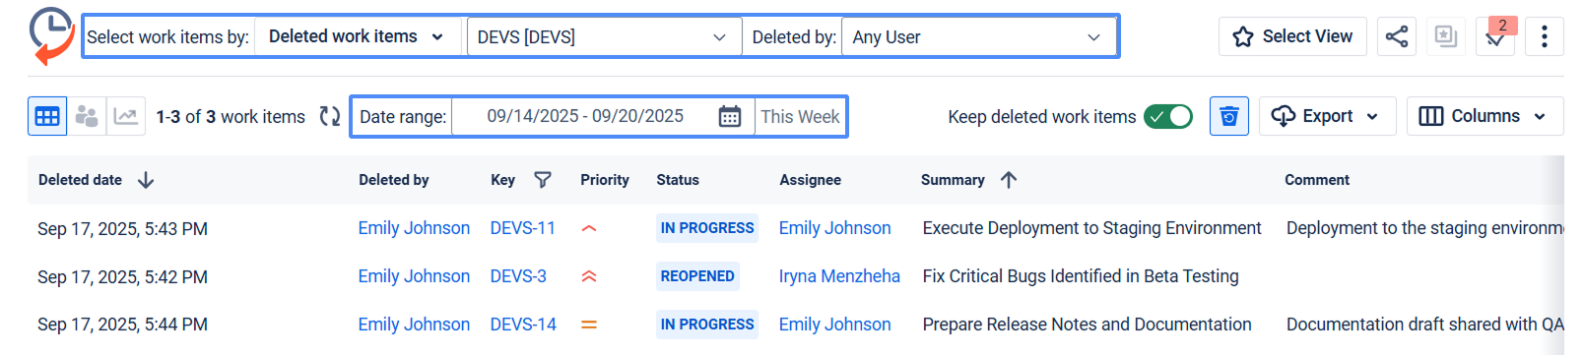Click summary Execute Deployment to Staging Environment
The width and height of the screenshot is (1584, 355).
(1091, 228)
